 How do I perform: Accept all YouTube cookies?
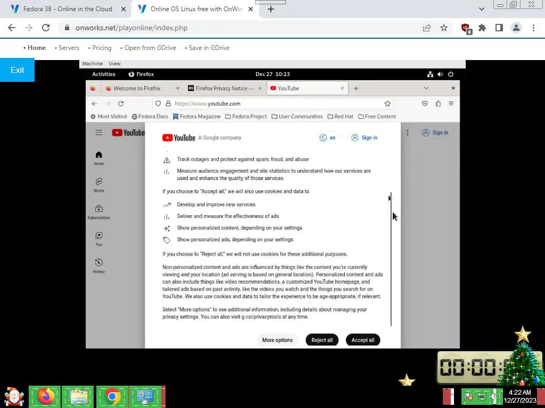click(363, 340)
